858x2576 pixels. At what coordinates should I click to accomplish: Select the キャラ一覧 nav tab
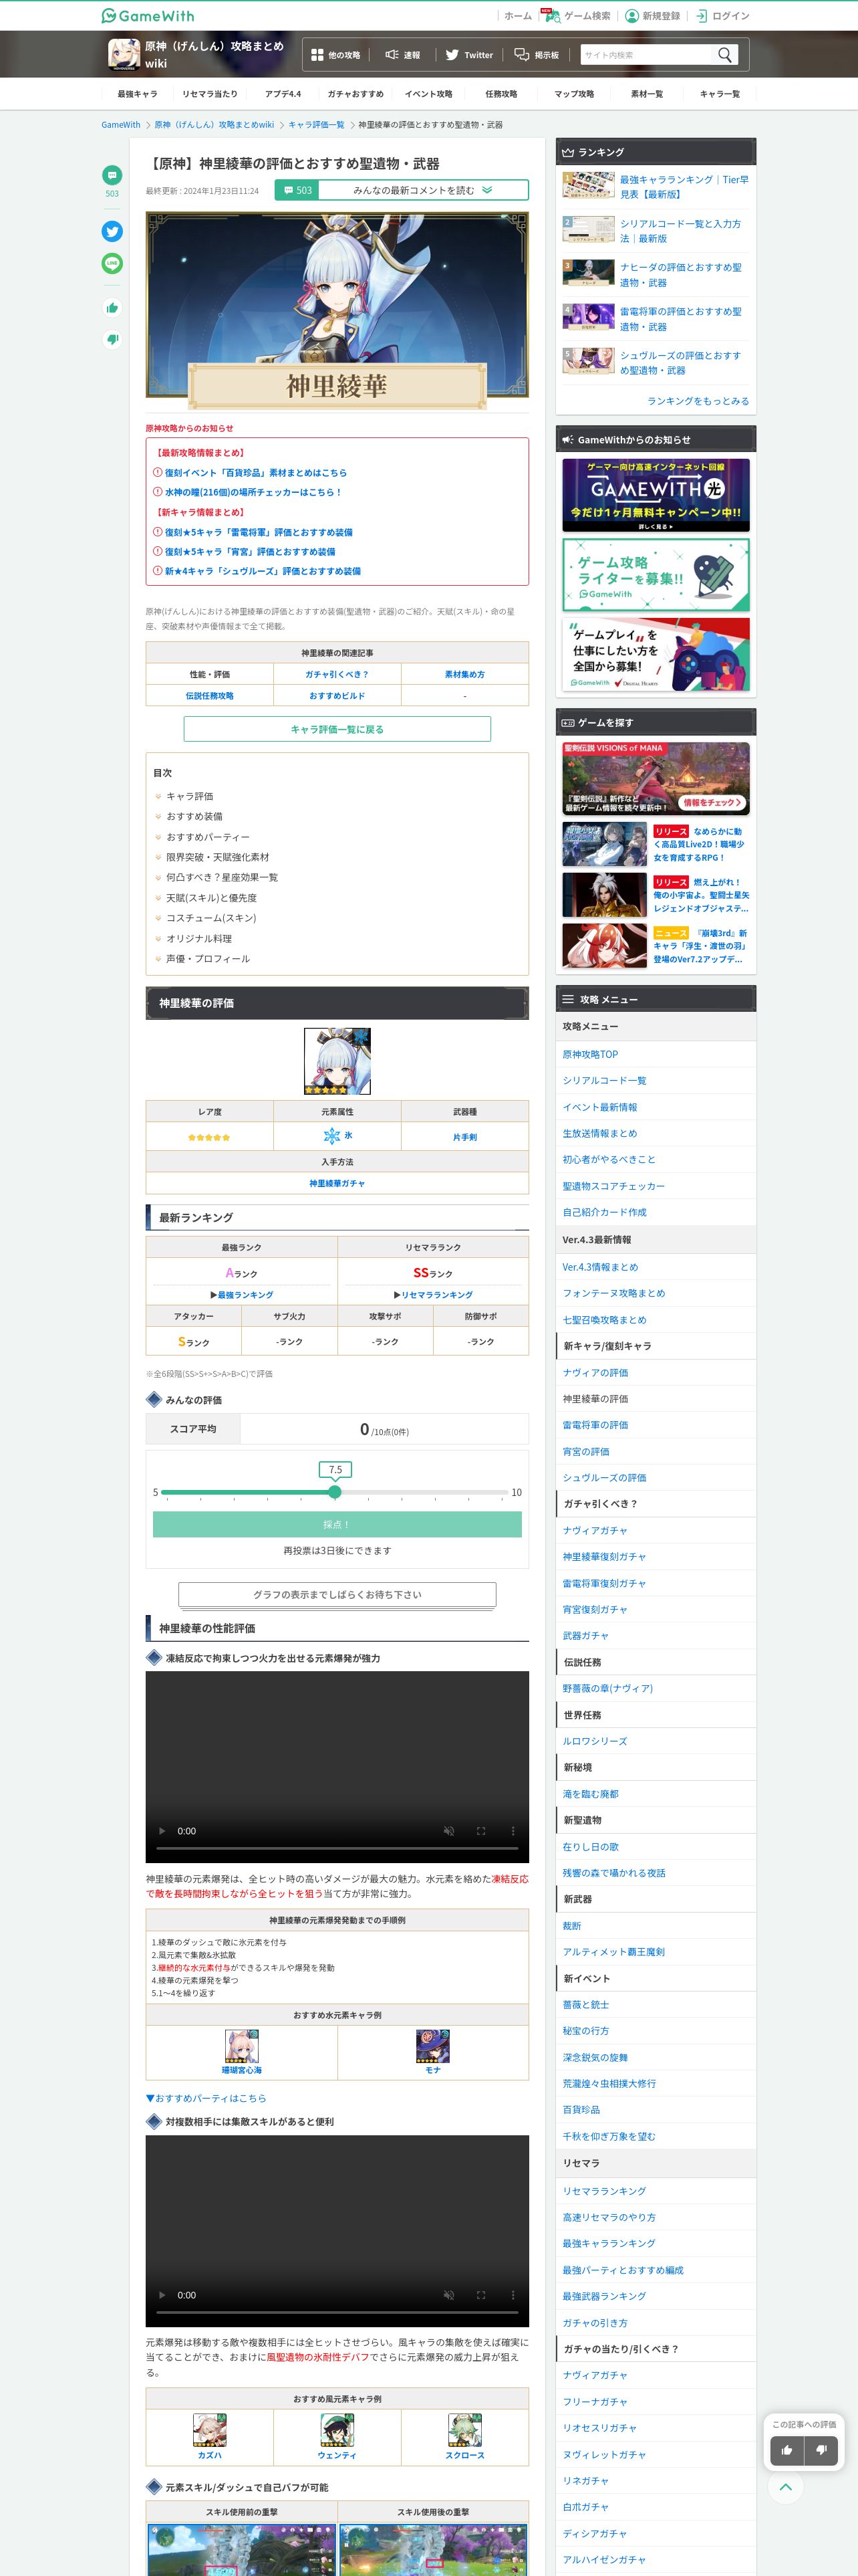pyautogui.click(x=719, y=94)
